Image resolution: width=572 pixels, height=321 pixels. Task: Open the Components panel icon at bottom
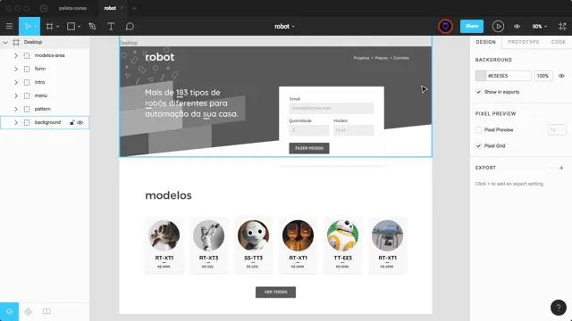(28, 311)
